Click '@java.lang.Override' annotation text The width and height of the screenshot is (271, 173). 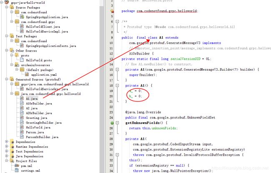pos(143,112)
